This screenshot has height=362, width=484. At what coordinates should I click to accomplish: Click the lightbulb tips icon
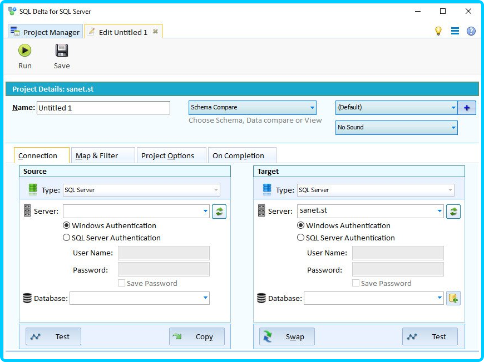tap(438, 31)
